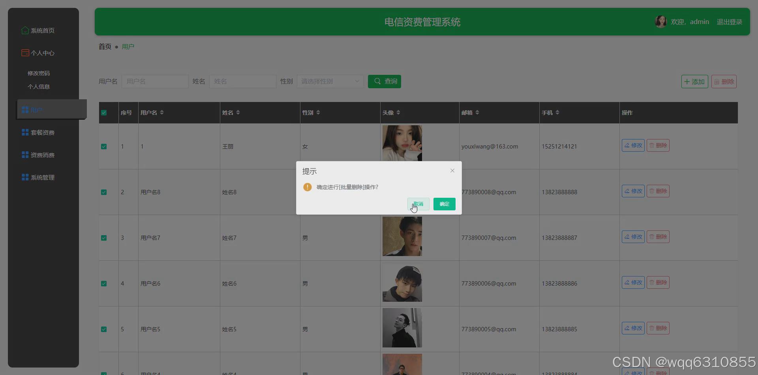Open 个人信息 submenu item
The height and width of the screenshot is (375, 758).
(39, 87)
